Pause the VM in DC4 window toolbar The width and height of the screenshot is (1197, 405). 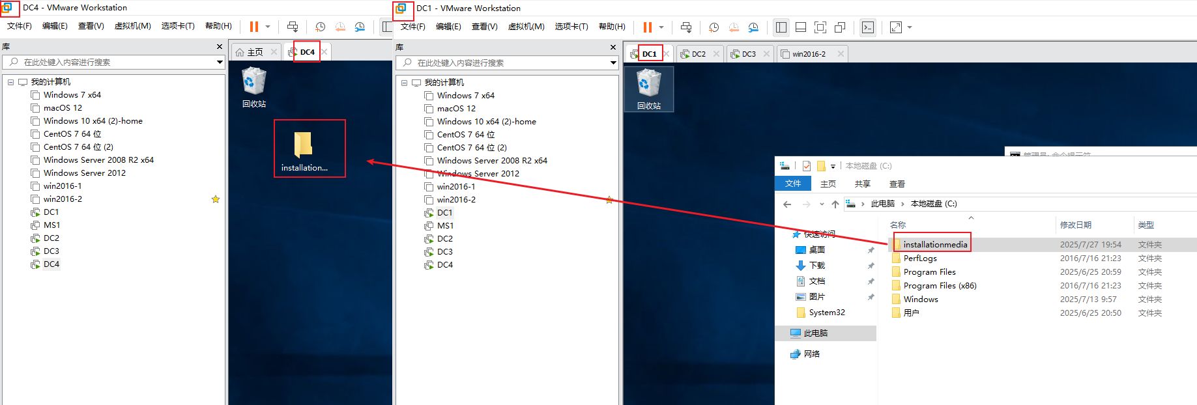(x=254, y=27)
